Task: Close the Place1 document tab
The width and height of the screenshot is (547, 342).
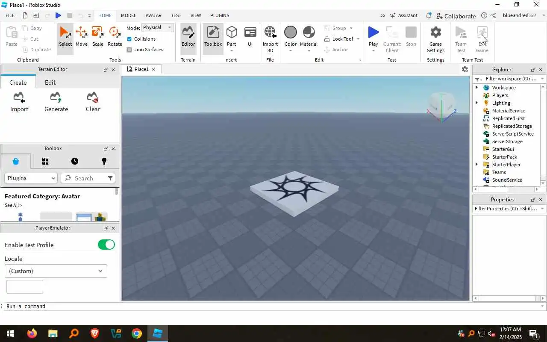Action: coord(153,69)
